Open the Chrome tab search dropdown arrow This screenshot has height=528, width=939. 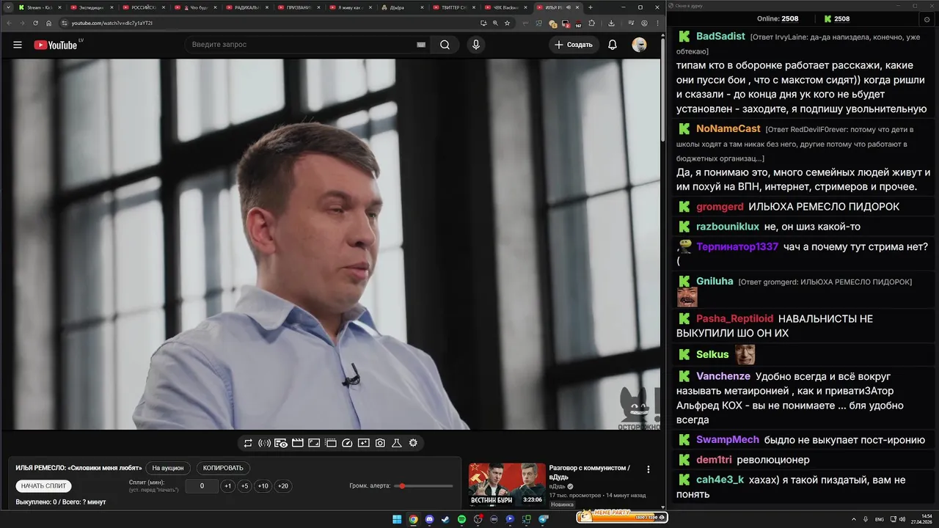click(8, 7)
